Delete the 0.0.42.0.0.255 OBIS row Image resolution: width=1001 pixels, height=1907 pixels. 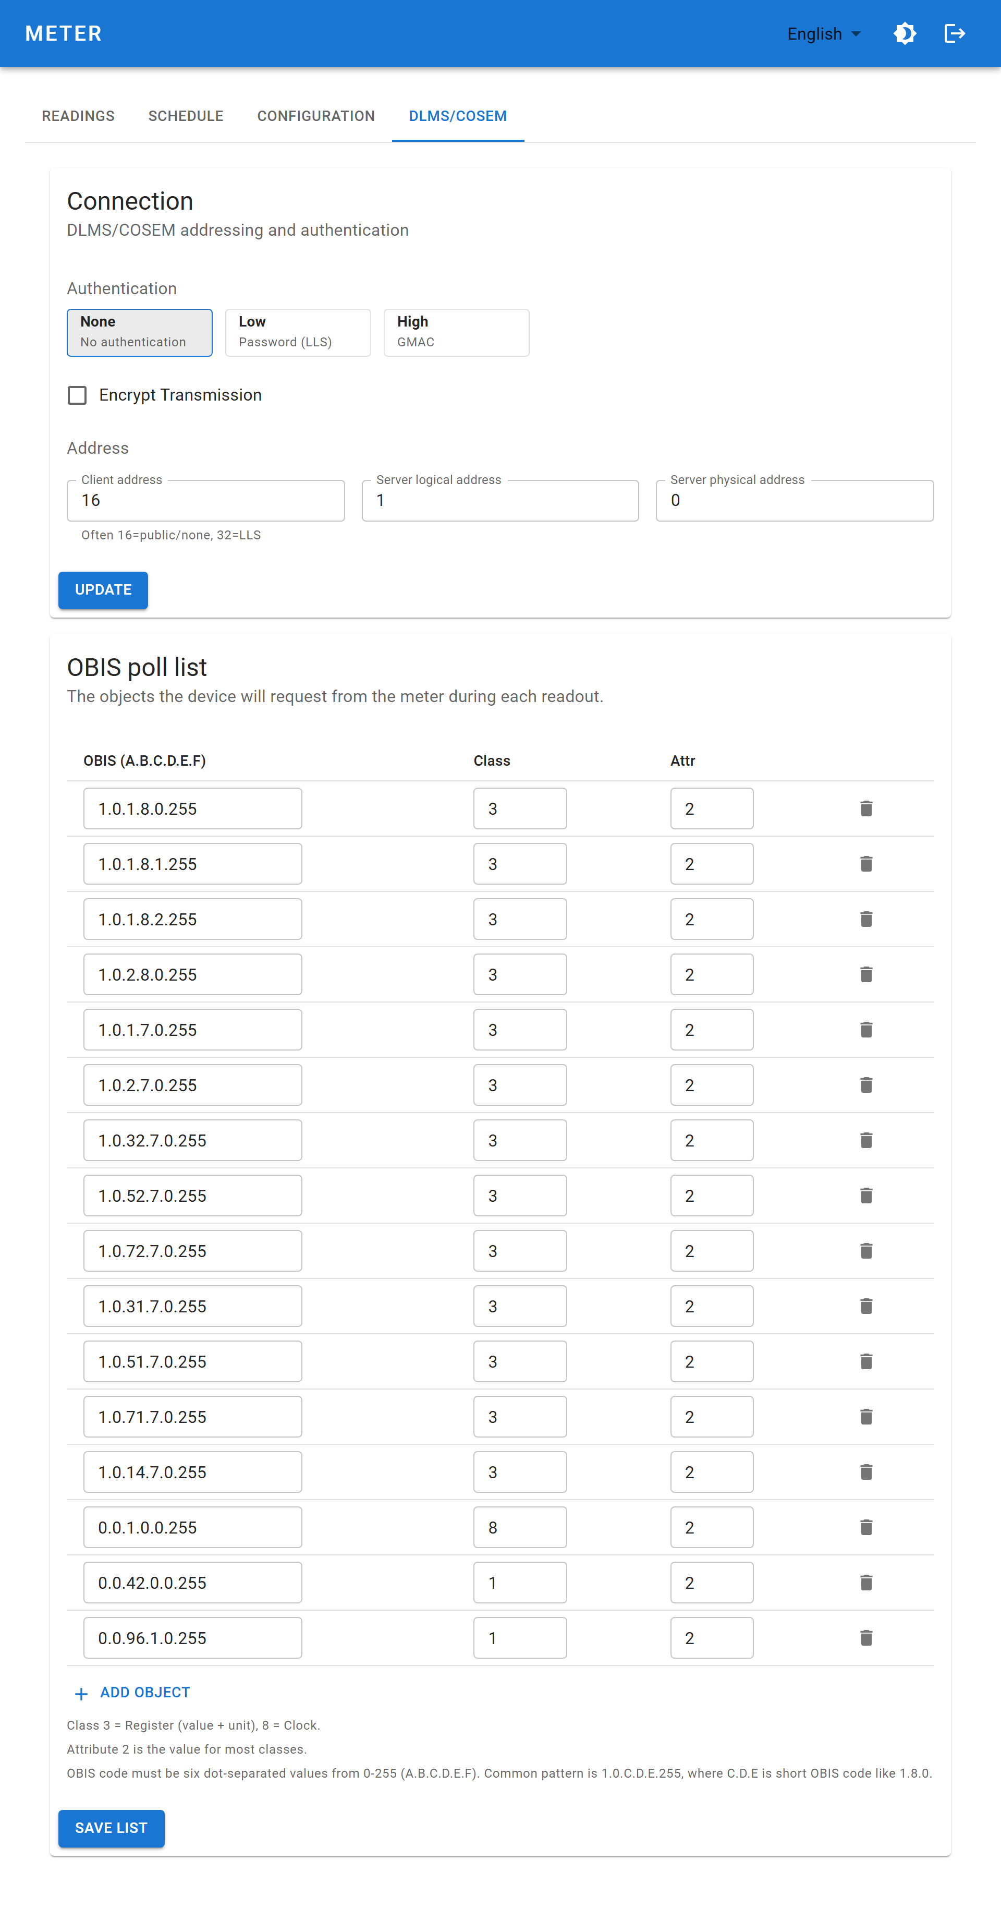(x=866, y=1582)
